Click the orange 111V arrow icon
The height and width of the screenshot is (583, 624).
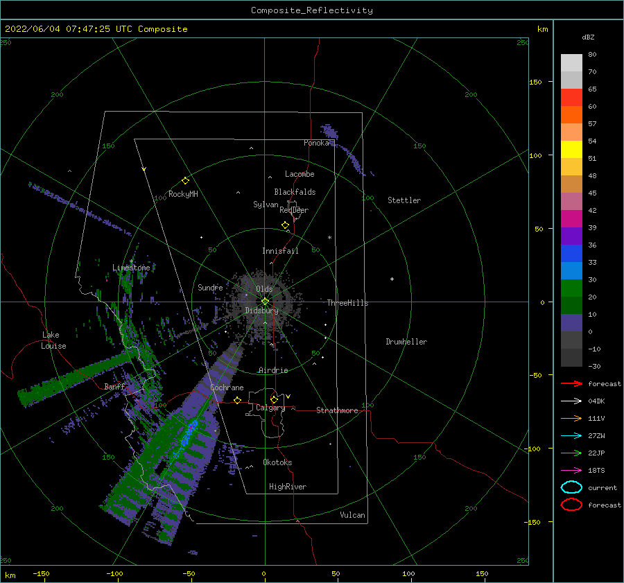coord(571,418)
